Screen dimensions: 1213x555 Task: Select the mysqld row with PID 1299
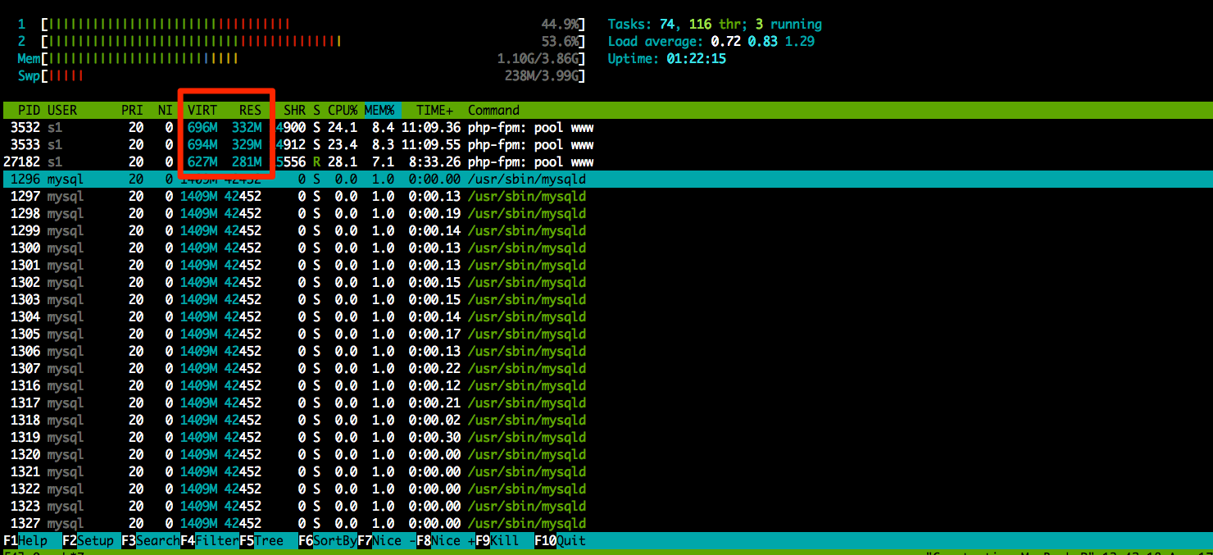pyautogui.click(x=606, y=231)
